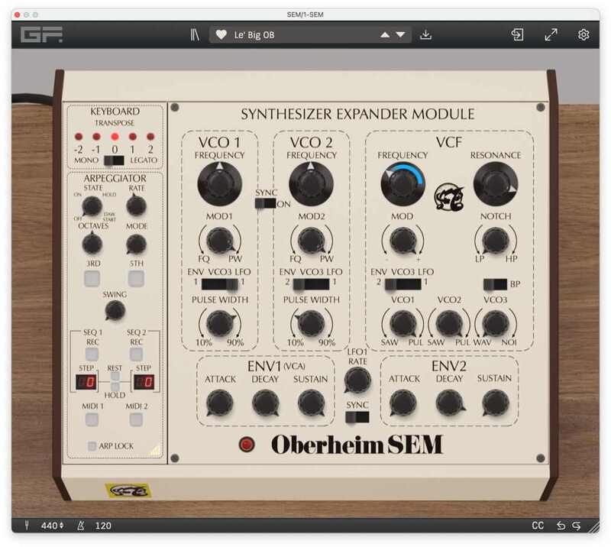The width and height of the screenshot is (611, 547).
Task: Click the tempo value 120 field
Action: tap(104, 526)
